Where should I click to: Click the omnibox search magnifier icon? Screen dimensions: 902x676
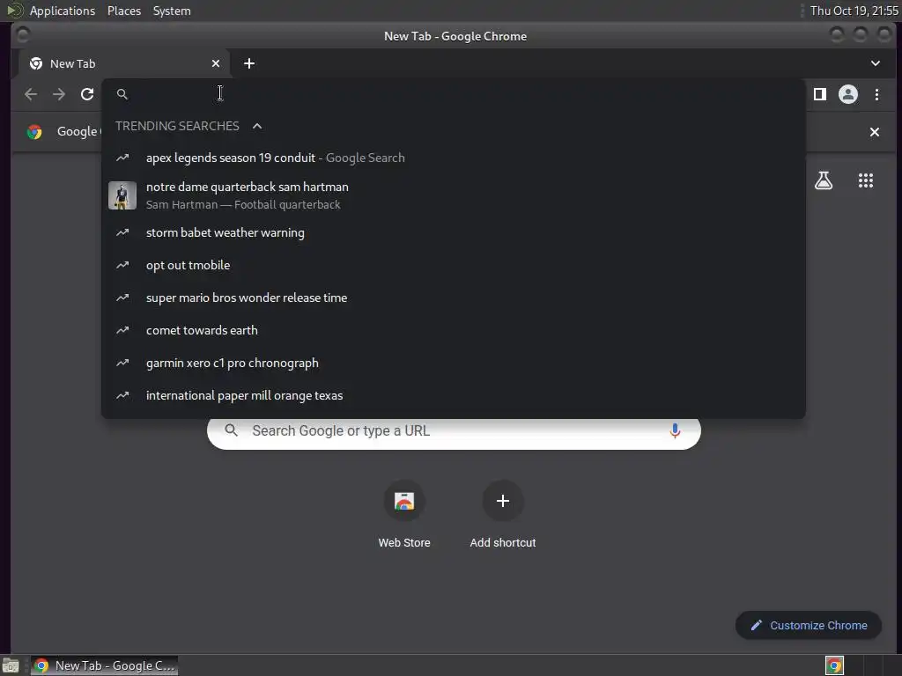pyautogui.click(x=122, y=93)
